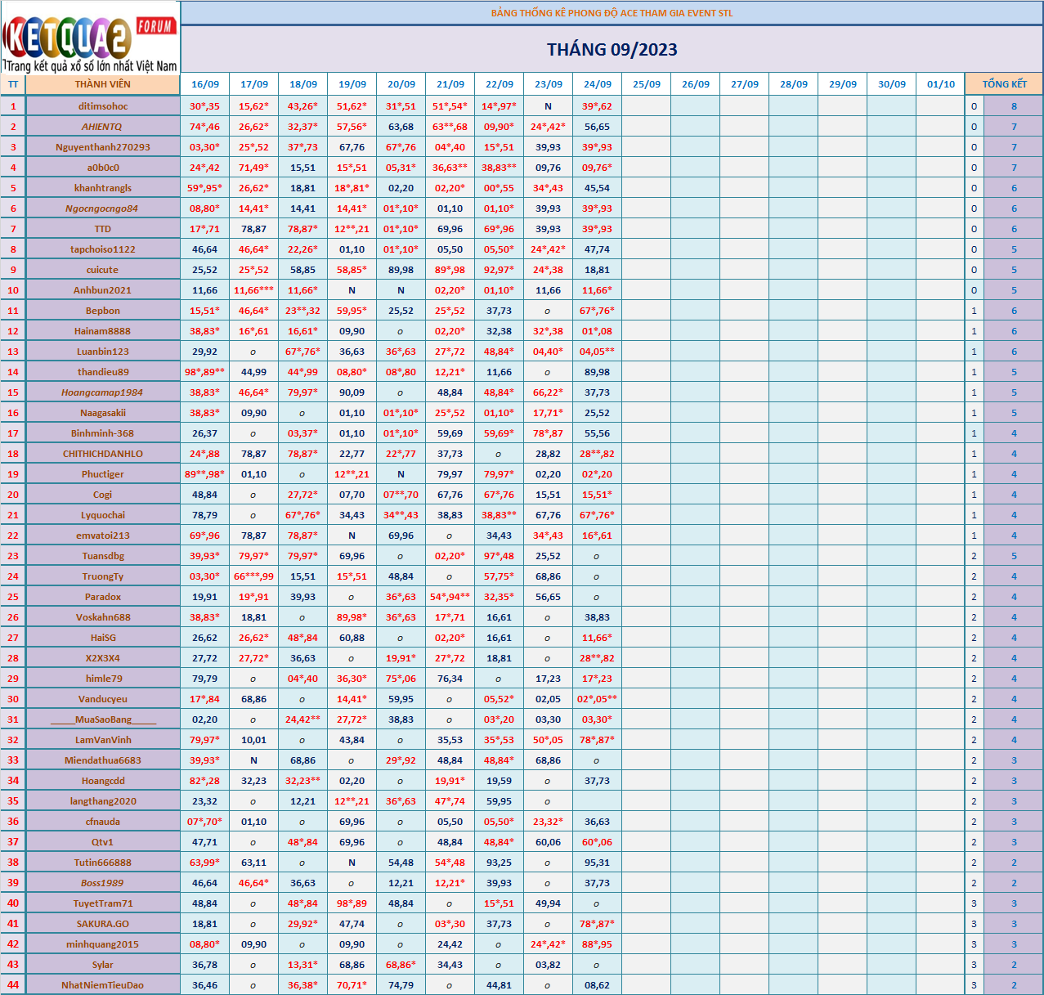Click the THÁNG 09/2023 title
The width and height of the screenshot is (1044, 995).
612,50
